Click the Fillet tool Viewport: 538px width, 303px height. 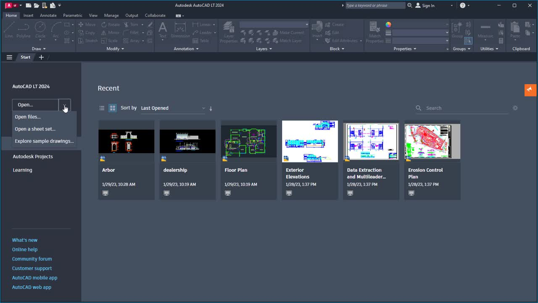[x=131, y=32]
